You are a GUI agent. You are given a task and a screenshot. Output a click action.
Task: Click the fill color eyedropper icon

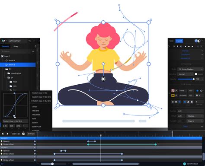(176, 91)
